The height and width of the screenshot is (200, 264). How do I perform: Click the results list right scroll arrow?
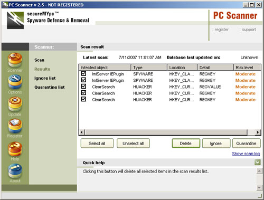[258, 132]
